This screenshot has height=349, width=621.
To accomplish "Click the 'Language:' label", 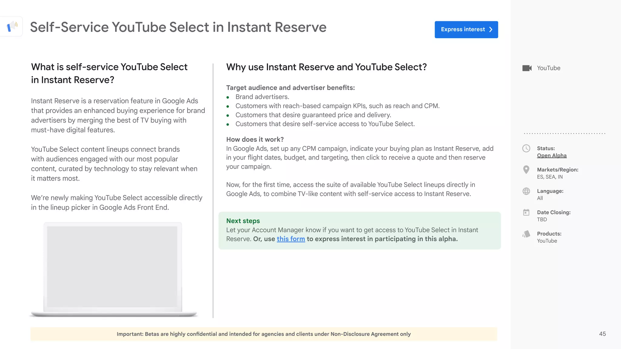I will (x=550, y=191).
